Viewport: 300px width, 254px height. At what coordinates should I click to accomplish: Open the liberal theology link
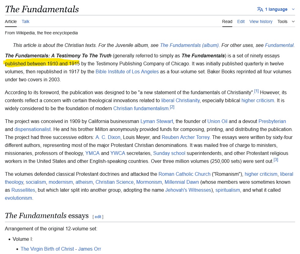287,174
